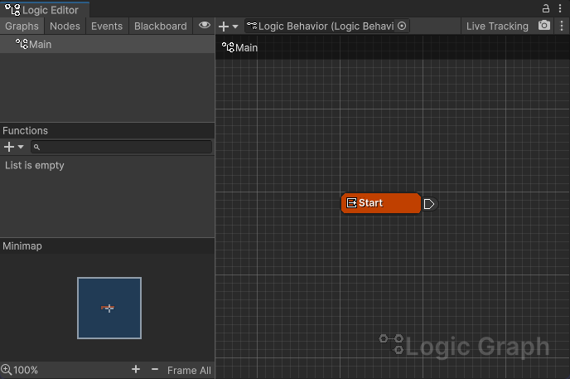This screenshot has height=379, width=570.
Task: Open the Logic Behavior object field
Action: click(323, 26)
